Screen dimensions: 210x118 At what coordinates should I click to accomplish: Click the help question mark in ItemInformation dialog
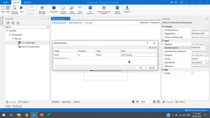(147, 43)
